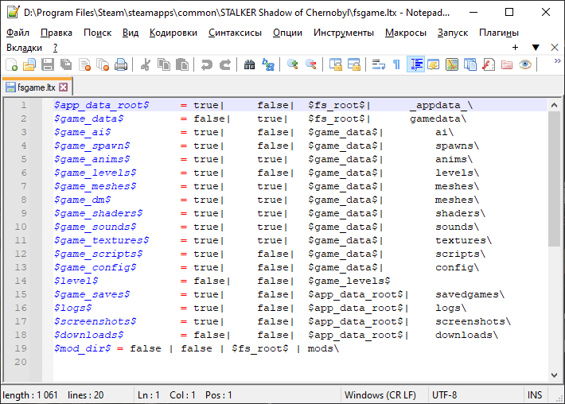
Task: Click the Zoom in toolbar icon
Action: coord(293,64)
